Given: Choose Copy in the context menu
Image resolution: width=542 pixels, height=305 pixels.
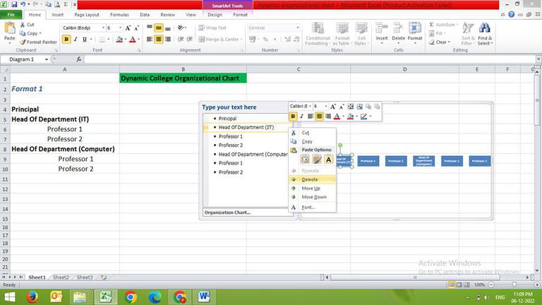Looking at the screenshot, I should pyautogui.click(x=312, y=141).
